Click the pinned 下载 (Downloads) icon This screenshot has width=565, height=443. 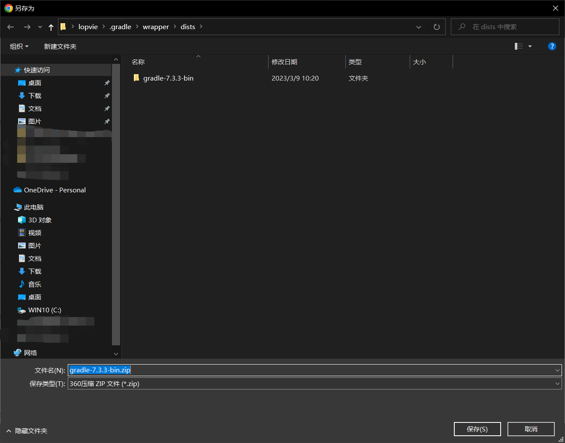click(22, 96)
